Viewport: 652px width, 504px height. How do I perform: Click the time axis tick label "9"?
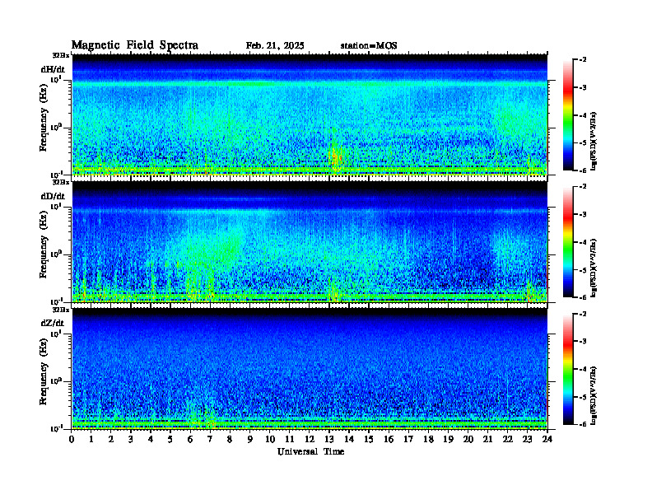(x=250, y=439)
